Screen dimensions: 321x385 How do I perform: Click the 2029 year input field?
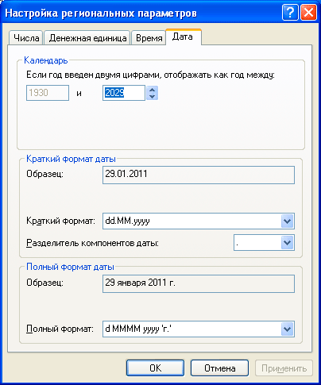click(124, 93)
